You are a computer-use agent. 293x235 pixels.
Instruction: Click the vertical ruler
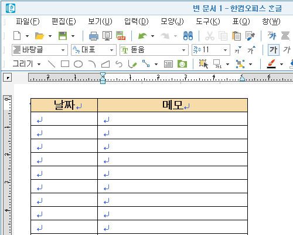(8, 165)
